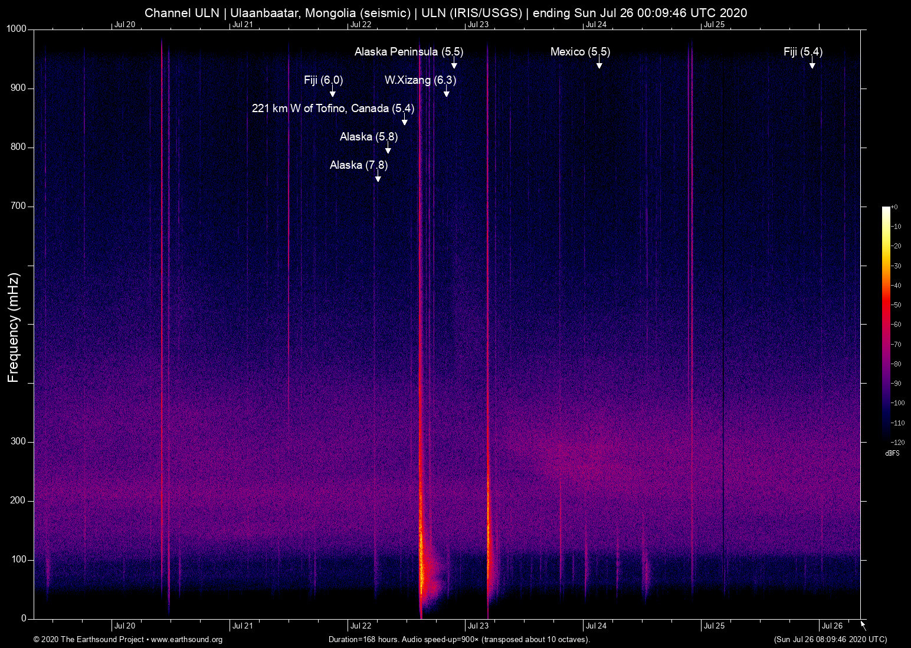Click Jul 21 on the top time axis
Screen dimensions: 911x648
click(243, 24)
